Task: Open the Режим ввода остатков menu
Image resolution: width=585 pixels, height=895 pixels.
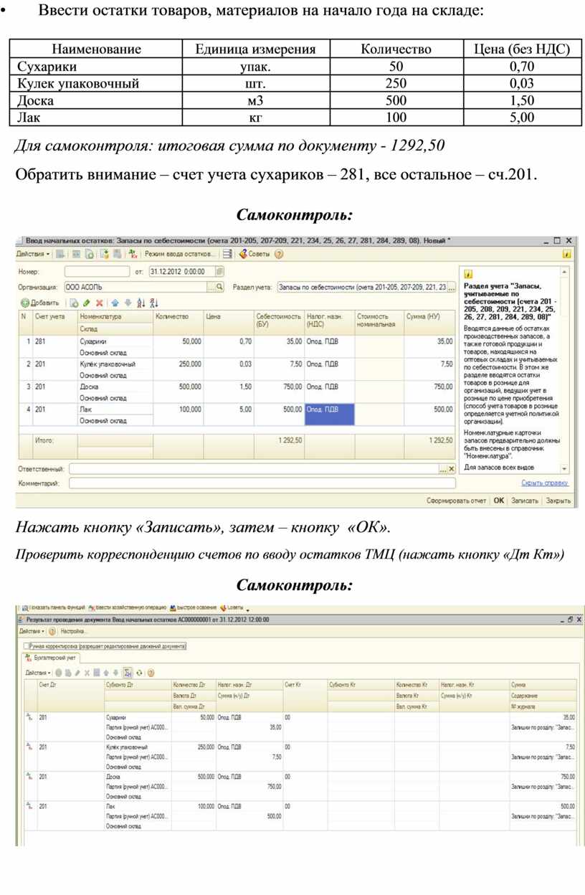Action: pyautogui.click(x=180, y=254)
